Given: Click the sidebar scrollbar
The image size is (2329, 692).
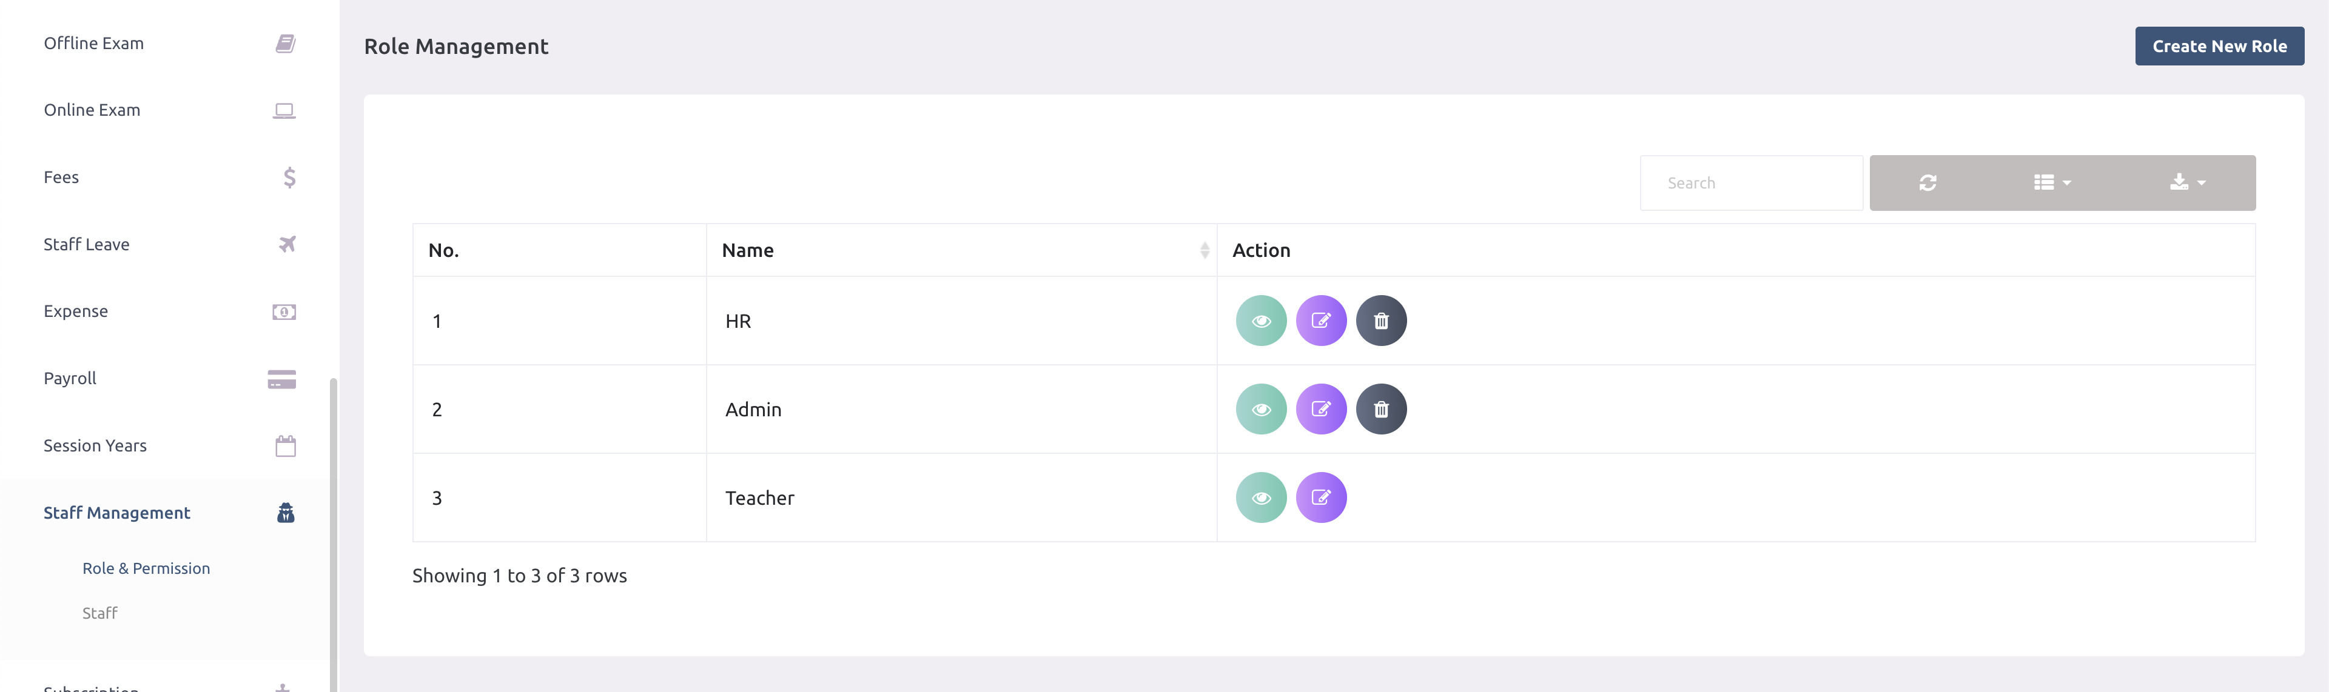Looking at the screenshot, I should (334, 533).
